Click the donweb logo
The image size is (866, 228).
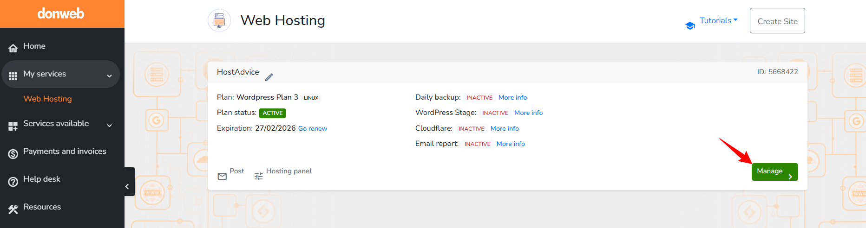point(61,13)
